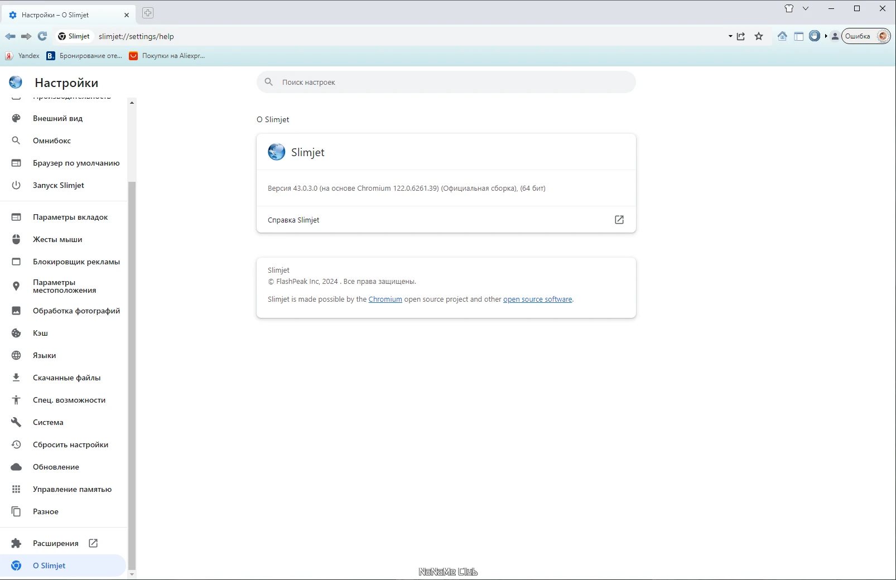Click the Управление памятью grid icon

16,489
